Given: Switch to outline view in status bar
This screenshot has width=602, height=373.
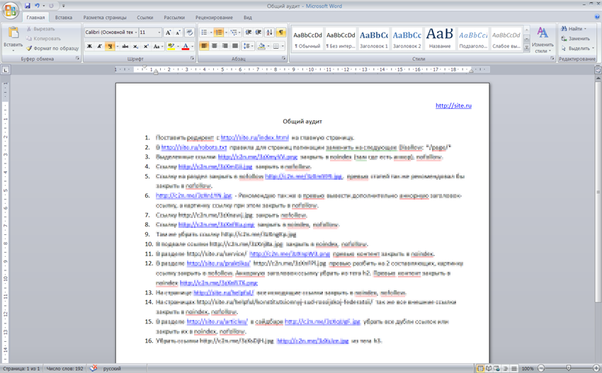Looking at the screenshot, I should [x=506, y=368].
